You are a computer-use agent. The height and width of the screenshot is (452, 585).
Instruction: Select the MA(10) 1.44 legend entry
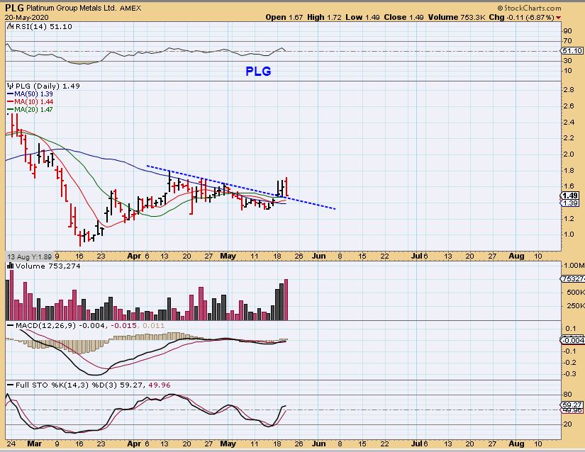(30, 102)
